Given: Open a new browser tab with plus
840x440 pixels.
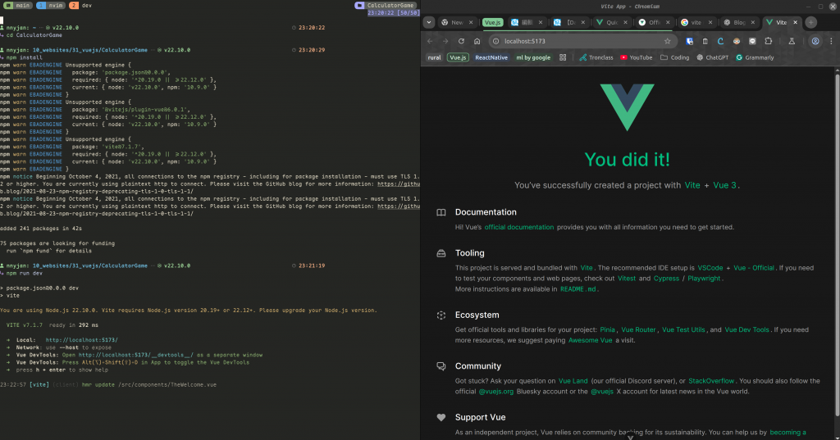Looking at the screenshot, I should (x=811, y=22).
